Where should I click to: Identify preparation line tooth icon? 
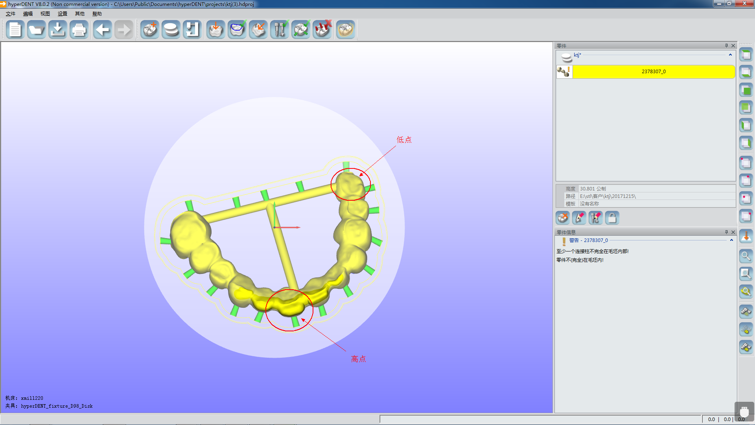pos(237,30)
